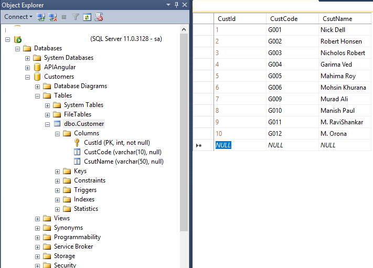
Task: Click the NULL cell under CsutName
Action: [345, 145]
